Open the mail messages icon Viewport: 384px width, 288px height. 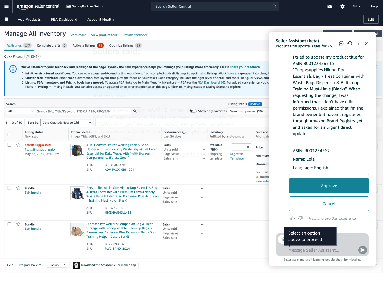pos(330,6)
